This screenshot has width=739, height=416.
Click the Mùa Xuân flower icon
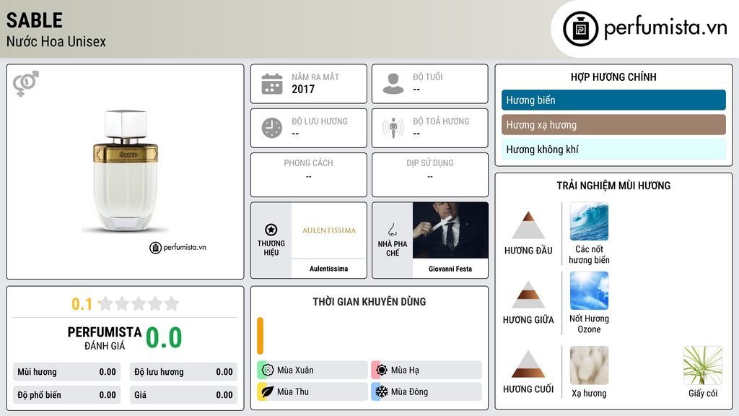tap(268, 370)
